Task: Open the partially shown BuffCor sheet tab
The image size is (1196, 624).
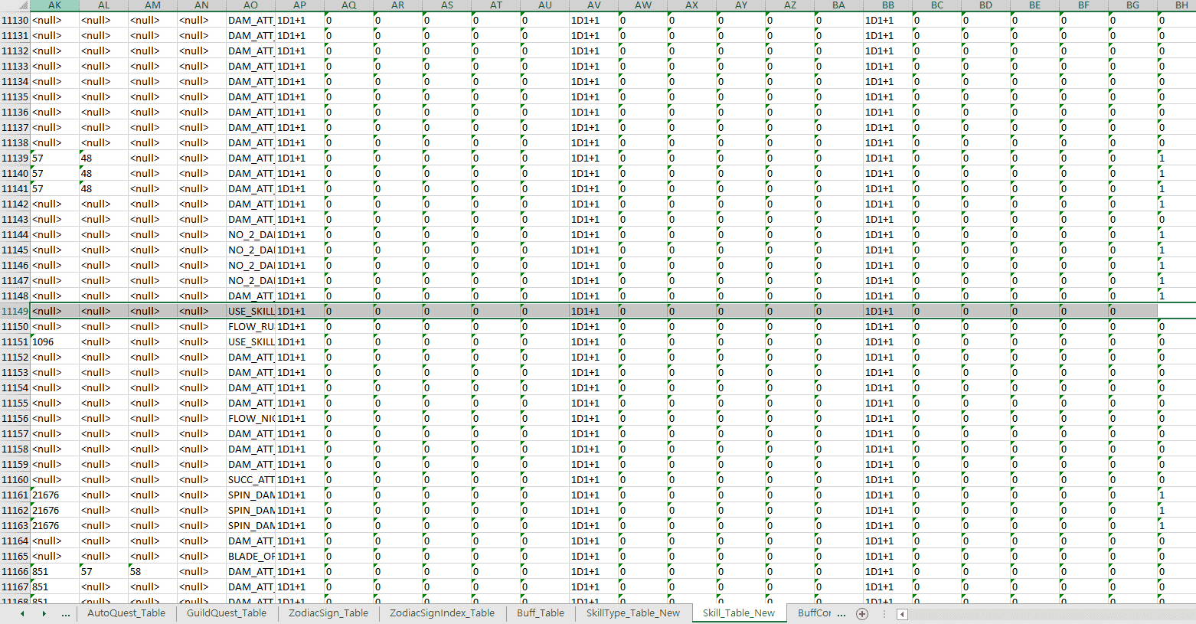Action: [x=814, y=613]
